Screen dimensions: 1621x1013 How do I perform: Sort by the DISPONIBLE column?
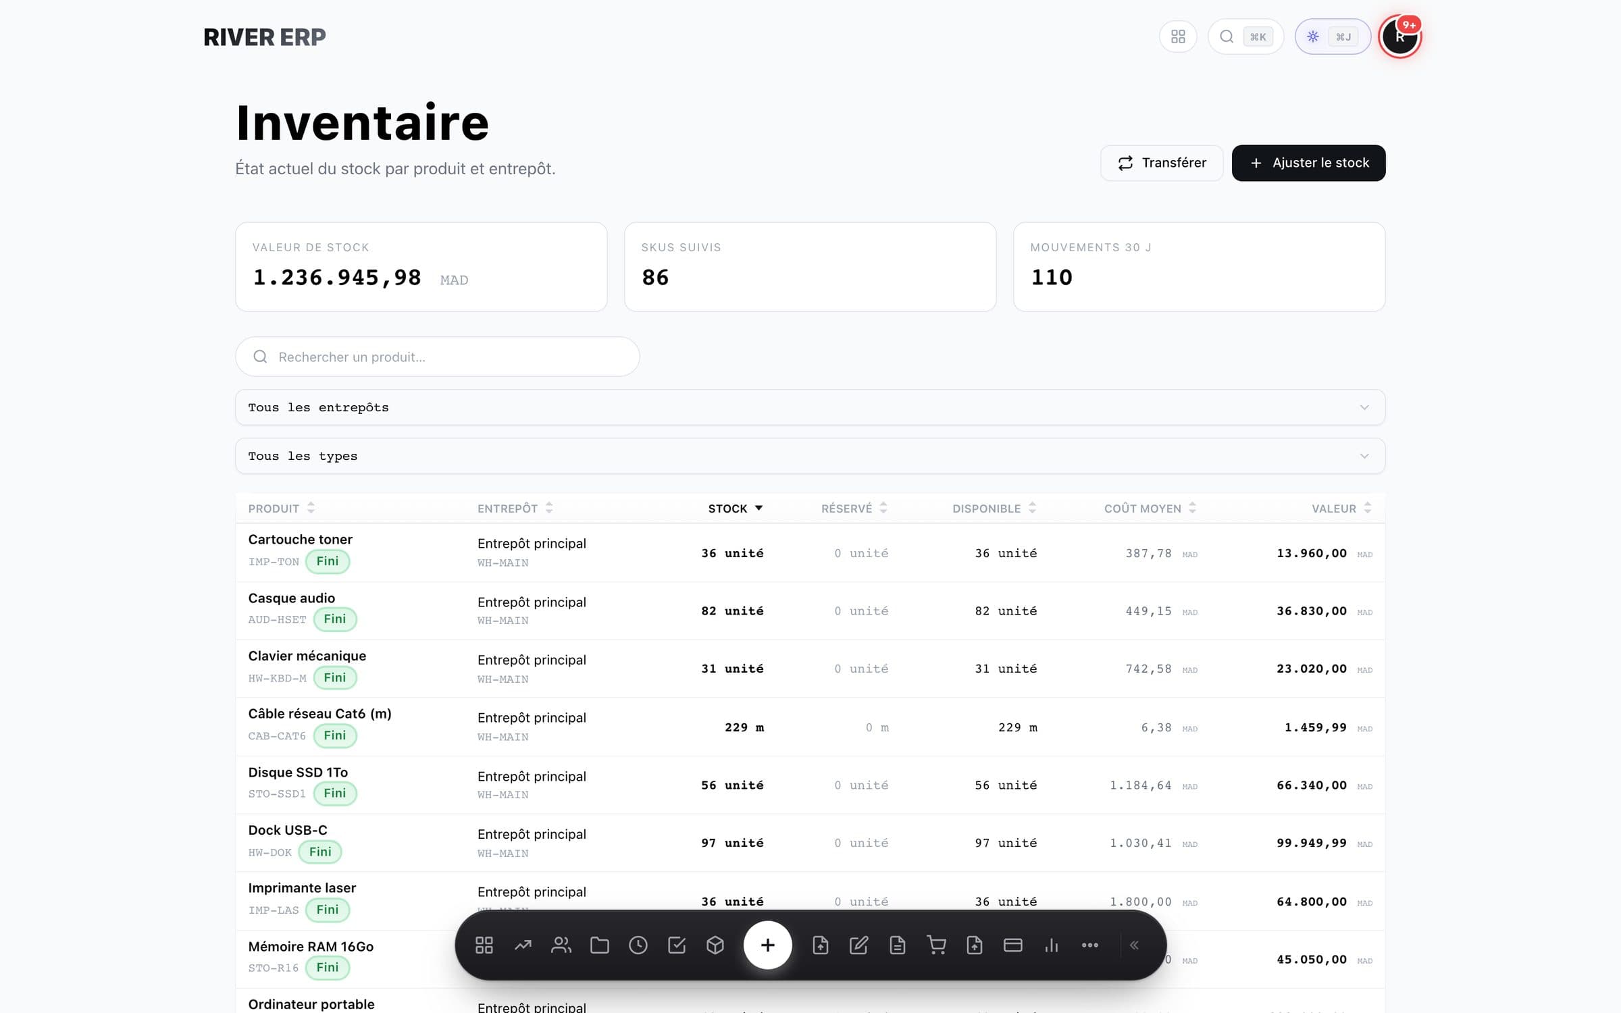(994, 508)
